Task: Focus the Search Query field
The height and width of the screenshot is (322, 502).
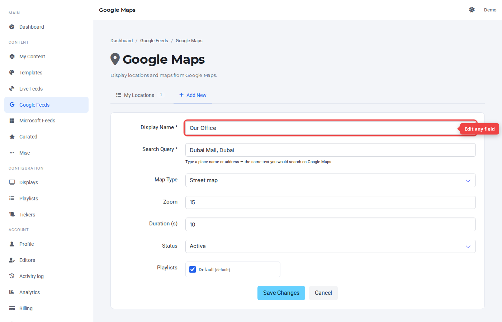Action: pos(330,150)
